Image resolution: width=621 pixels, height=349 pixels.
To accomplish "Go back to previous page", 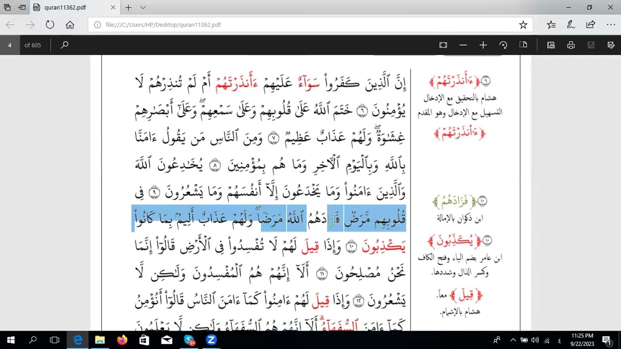I will point(10,25).
